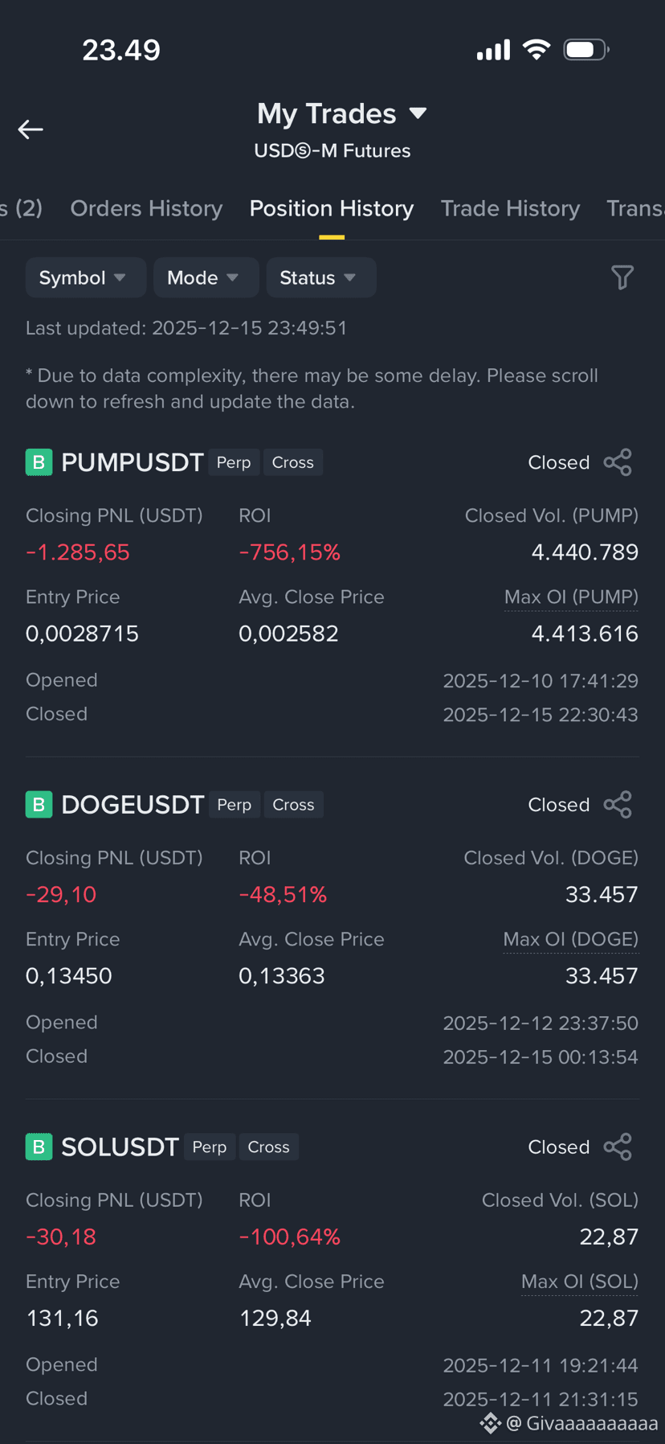
Task: Tap the green B icon beside DOGEUSDT
Action: pos(39,805)
